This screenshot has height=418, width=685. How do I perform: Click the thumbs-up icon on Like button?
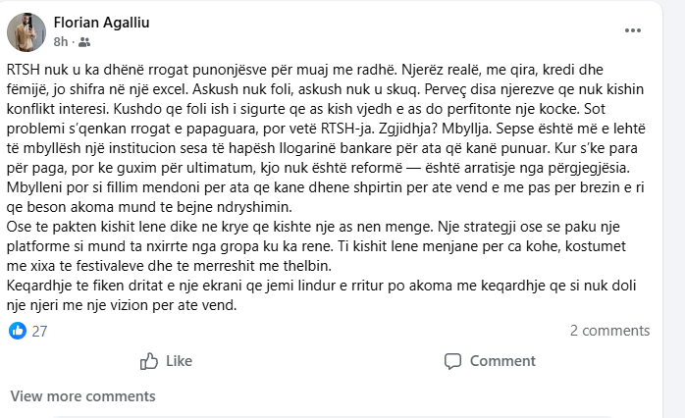click(150, 361)
